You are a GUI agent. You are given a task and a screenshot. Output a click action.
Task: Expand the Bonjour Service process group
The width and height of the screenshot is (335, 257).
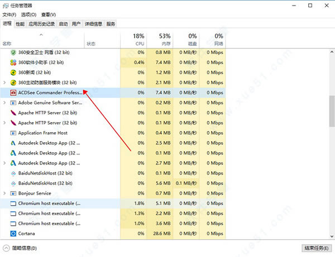click(x=4, y=193)
